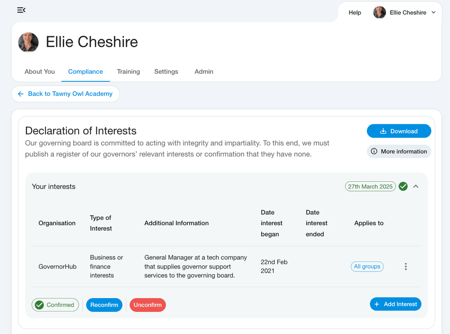Collapse the Your interests section
This screenshot has height=334, width=450.
[x=415, y=186]
